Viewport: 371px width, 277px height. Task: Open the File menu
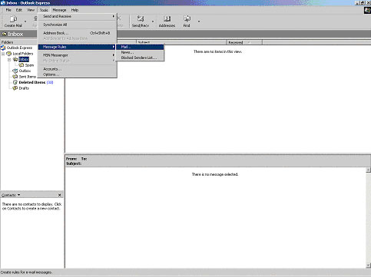point(8,10)
